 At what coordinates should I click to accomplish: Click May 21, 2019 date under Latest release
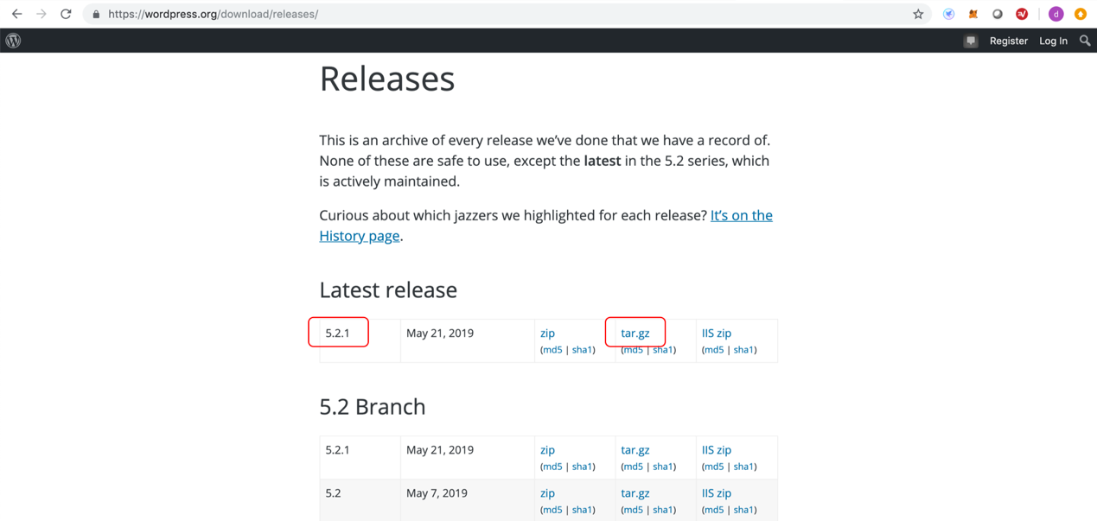click(x=440, y=333)
